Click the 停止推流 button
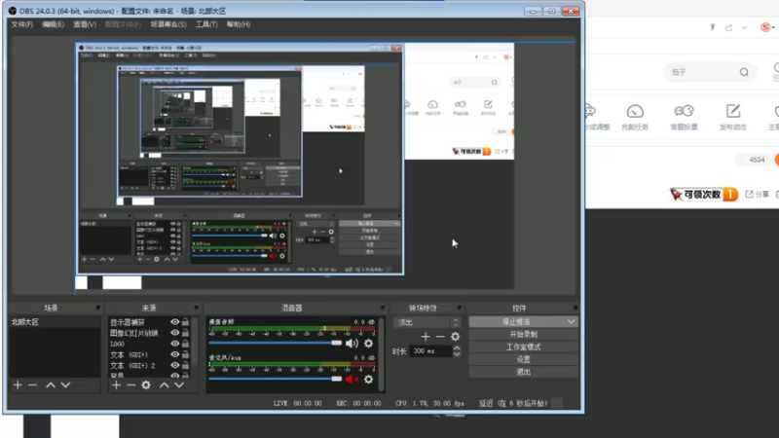This screenshot has height=438, width=779. point(517,322)
